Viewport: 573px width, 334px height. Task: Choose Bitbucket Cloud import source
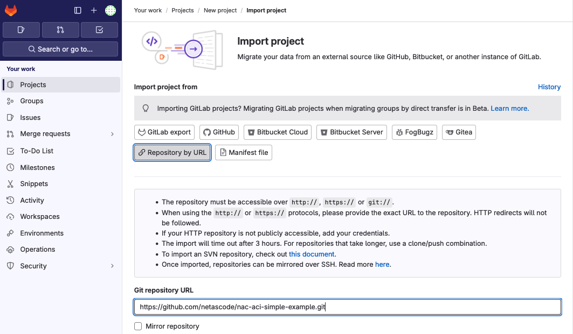[278, 132]
